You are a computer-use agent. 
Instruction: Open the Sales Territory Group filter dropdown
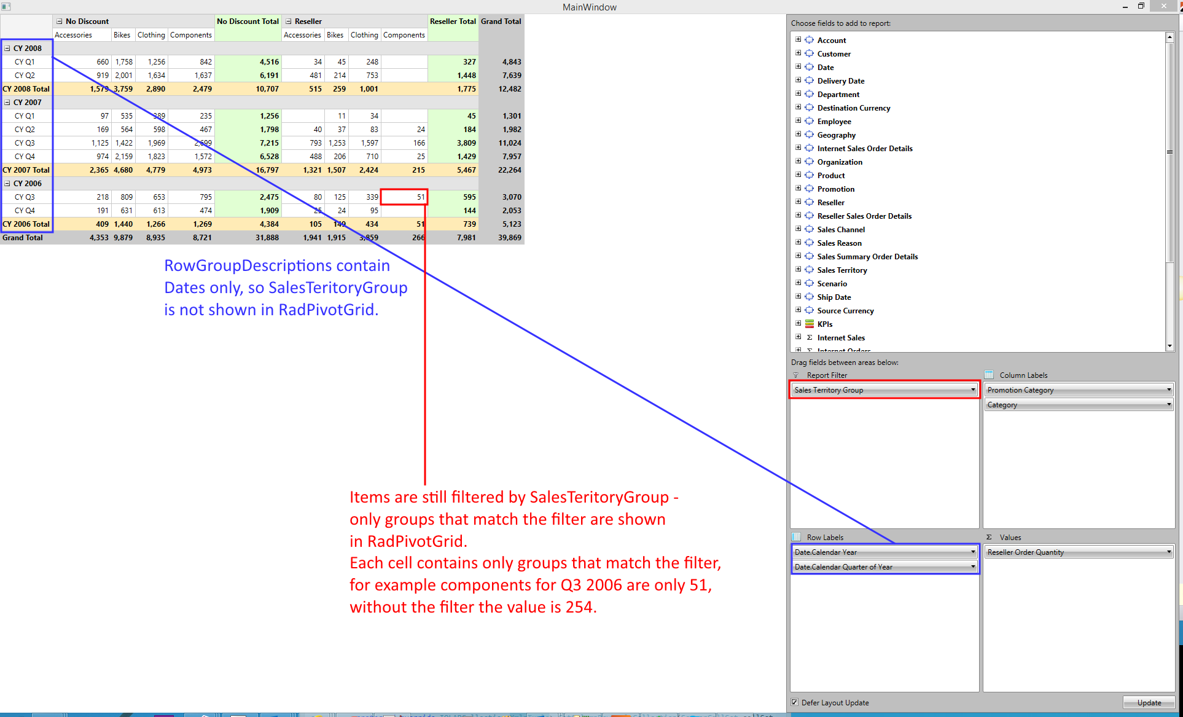tap(972, 390)
